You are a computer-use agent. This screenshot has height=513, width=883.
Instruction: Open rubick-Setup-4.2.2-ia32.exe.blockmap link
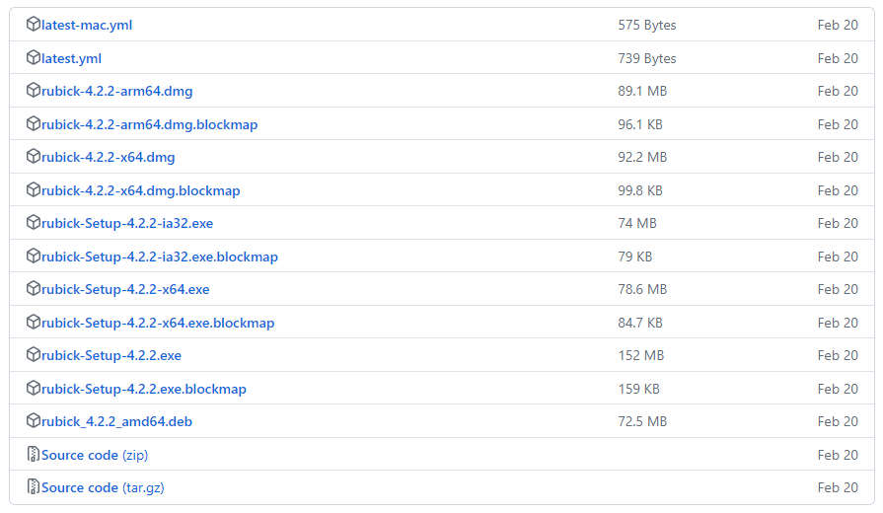[x=160, y=256]
